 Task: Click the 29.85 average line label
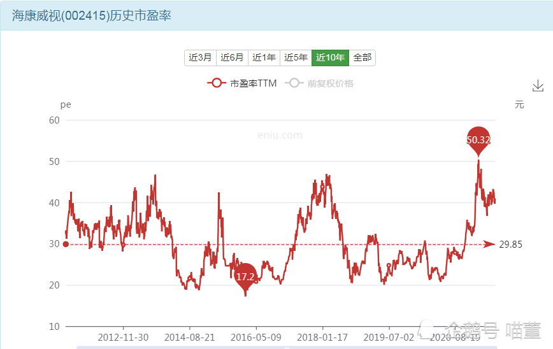coord(510,245)
